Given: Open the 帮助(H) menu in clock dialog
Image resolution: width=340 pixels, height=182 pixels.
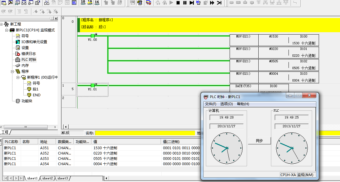Looking at the screenshot, I should click(x=243, y=104).
